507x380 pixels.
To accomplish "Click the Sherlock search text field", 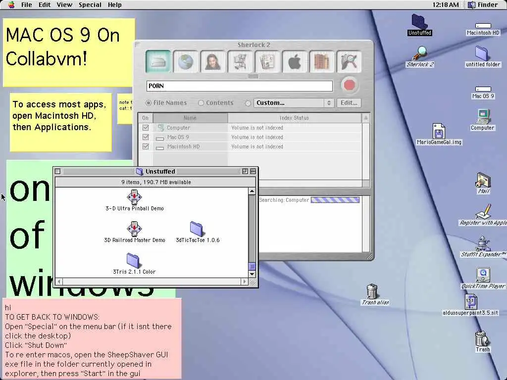I will coord(239,86).
